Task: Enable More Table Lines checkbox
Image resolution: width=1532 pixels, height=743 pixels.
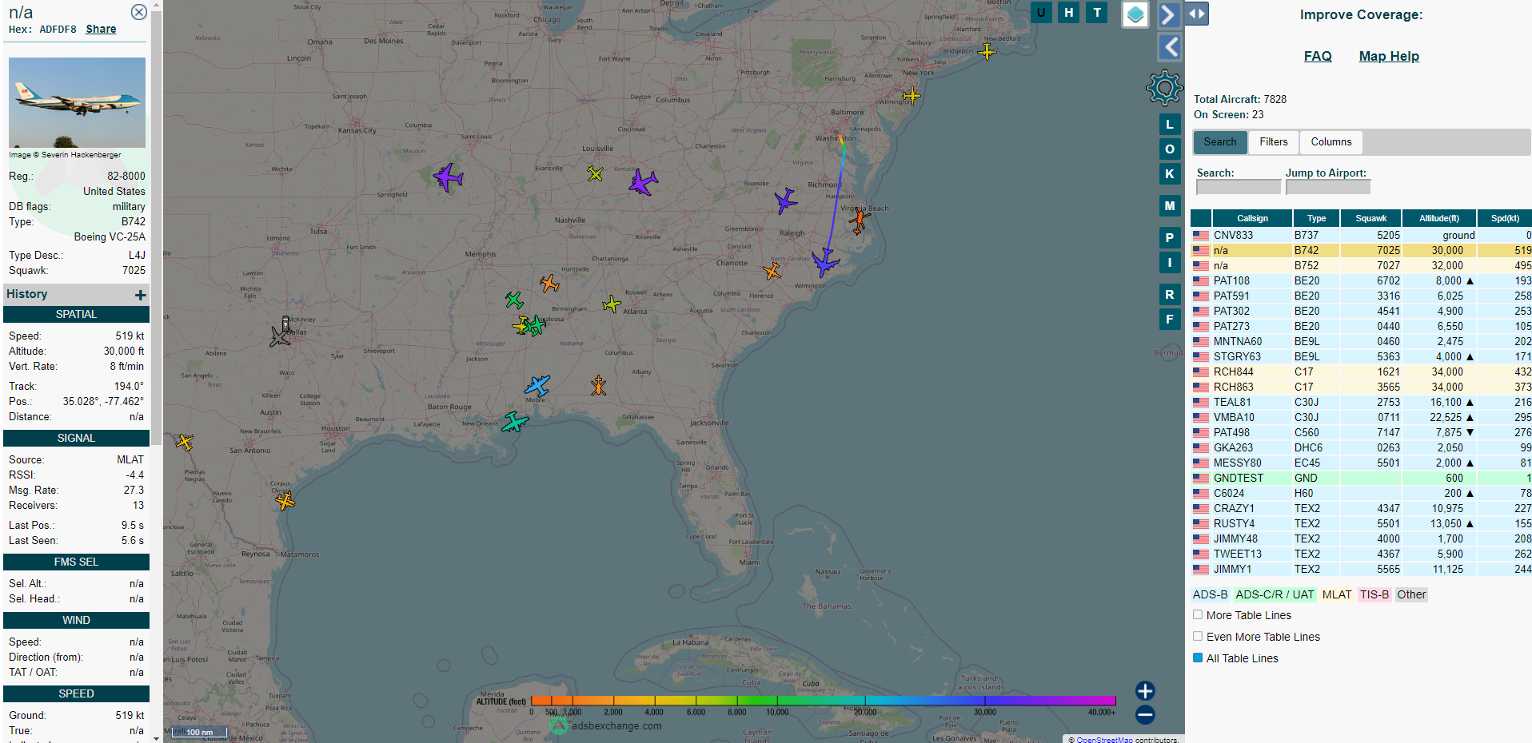Action: click(x=1198, y=615)
